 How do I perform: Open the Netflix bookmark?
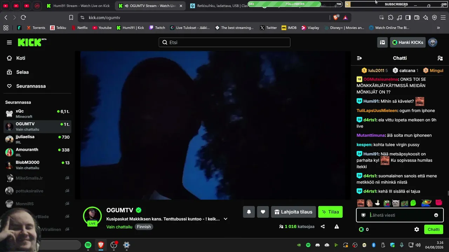(80, 28)
